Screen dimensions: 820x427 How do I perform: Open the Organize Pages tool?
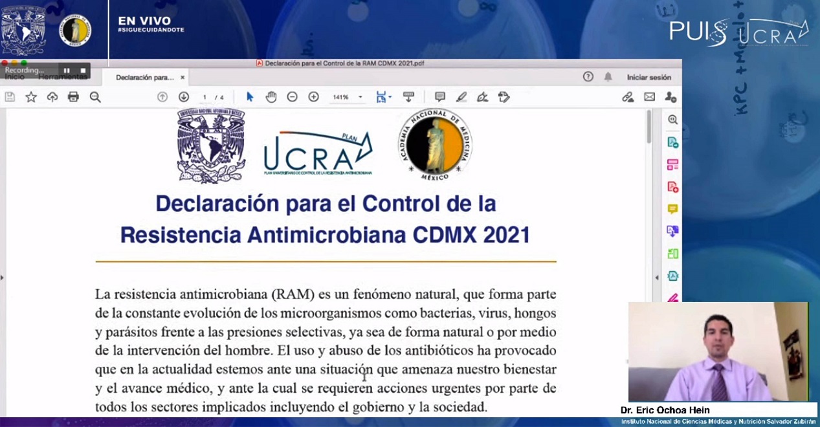(x=671, y=165)
